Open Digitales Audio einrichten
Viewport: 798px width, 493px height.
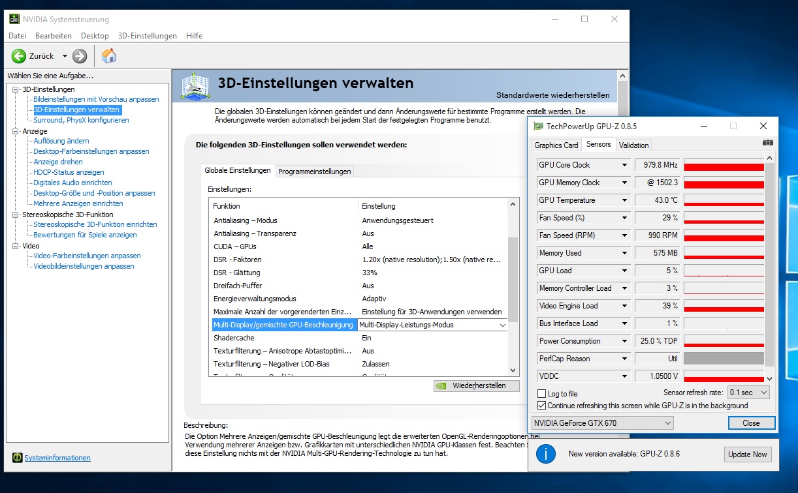pyautogui.click(x=72, y=183)
